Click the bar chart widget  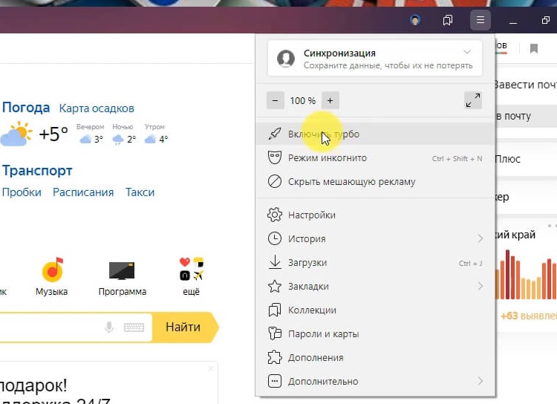(x=526, y=274)
